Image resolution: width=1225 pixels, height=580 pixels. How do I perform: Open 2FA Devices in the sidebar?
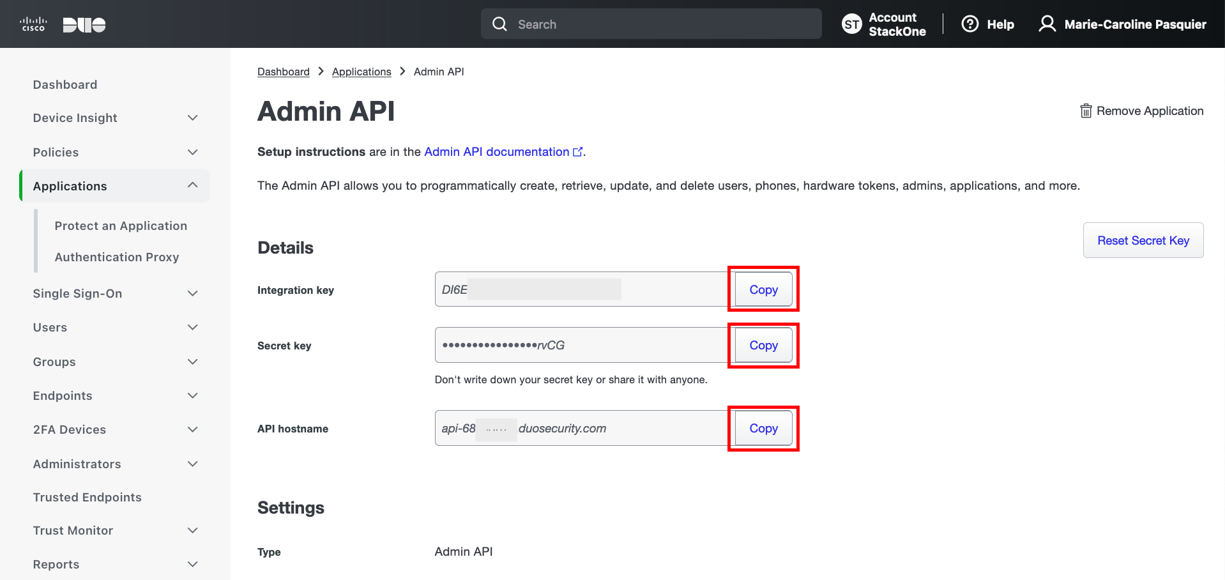[70, 430]
